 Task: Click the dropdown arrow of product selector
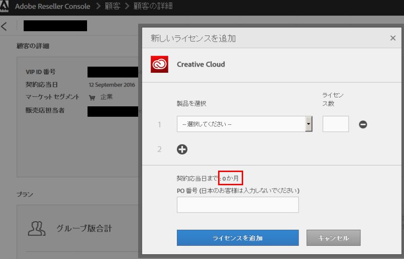tap(308, 124)
